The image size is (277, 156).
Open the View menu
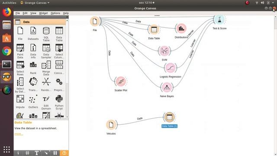[33, 13]
